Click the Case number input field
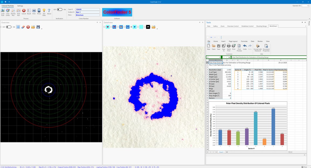This screenshot has height=168, width=311. [87, 9]
